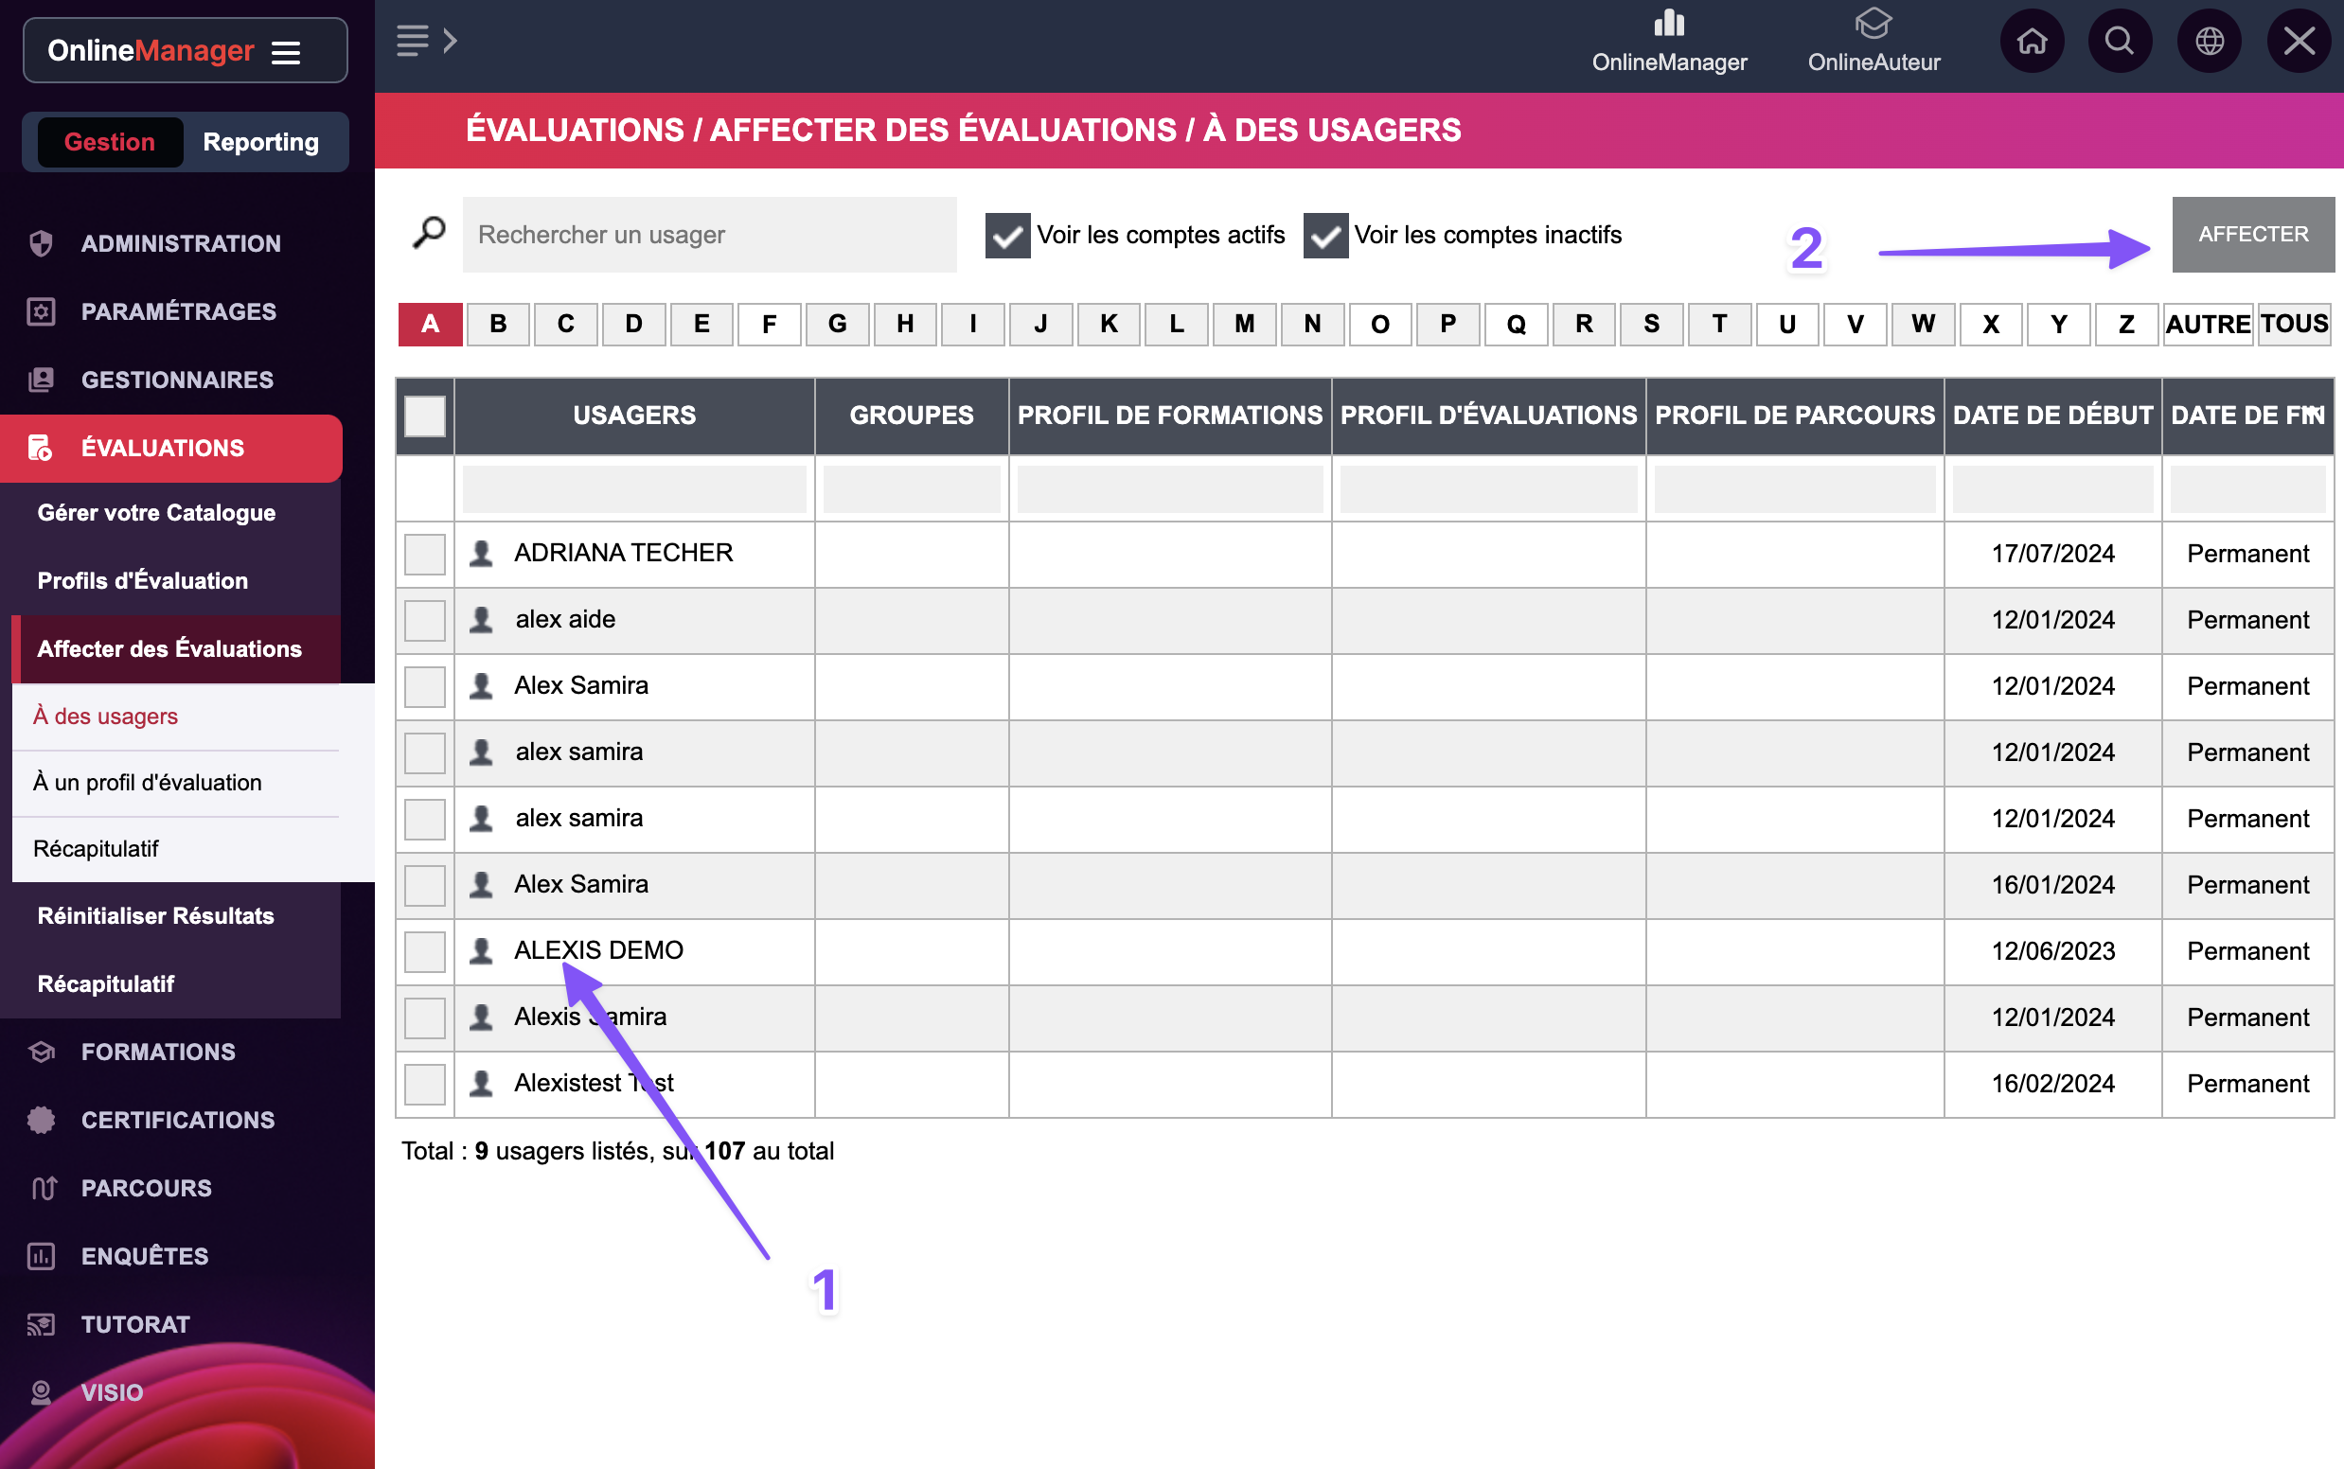Image resolution: width=2344 pixels, height=1469 pixels.
Task: Switch to the Reporting tab
Action: click(260, 142)
